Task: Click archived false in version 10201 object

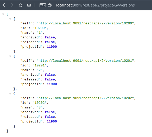Action: (50, 75)
